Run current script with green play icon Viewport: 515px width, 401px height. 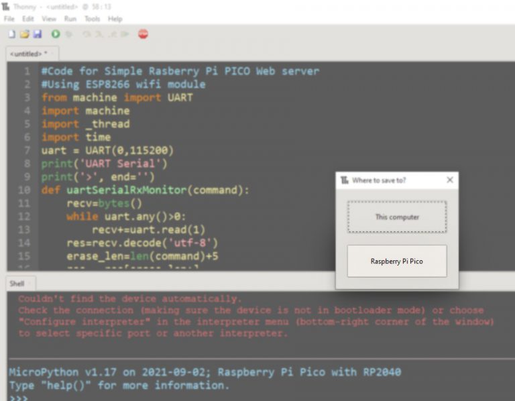(x=56, y=34)
